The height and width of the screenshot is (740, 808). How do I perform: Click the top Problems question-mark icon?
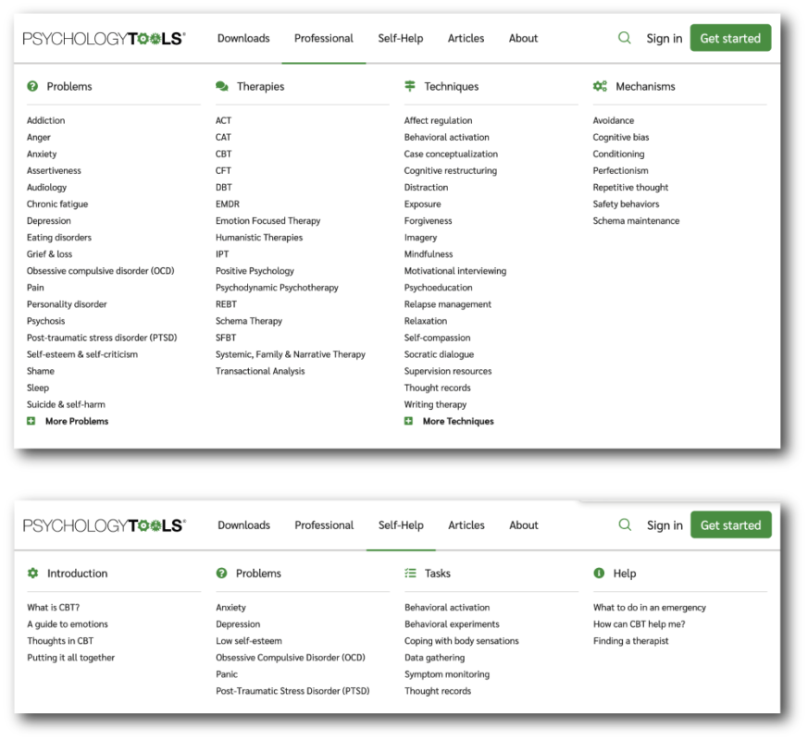32,86
